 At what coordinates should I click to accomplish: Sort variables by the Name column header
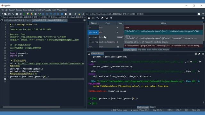tap(94, 23)
